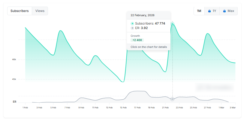244x123 pixels.
Task: Click the gray ER dot in tooltip
Action: (x=132, y=28)
